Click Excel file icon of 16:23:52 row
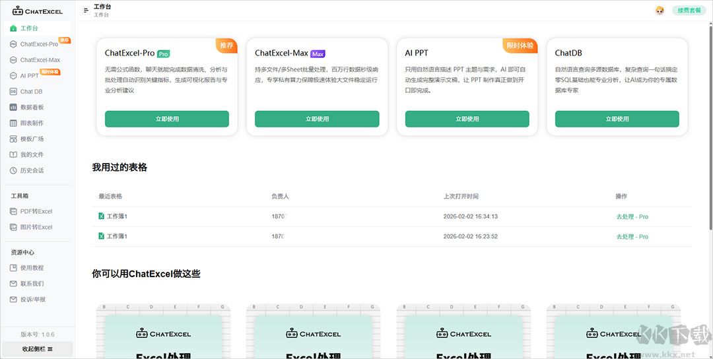713x359 pixels. [x=102, y=236]
